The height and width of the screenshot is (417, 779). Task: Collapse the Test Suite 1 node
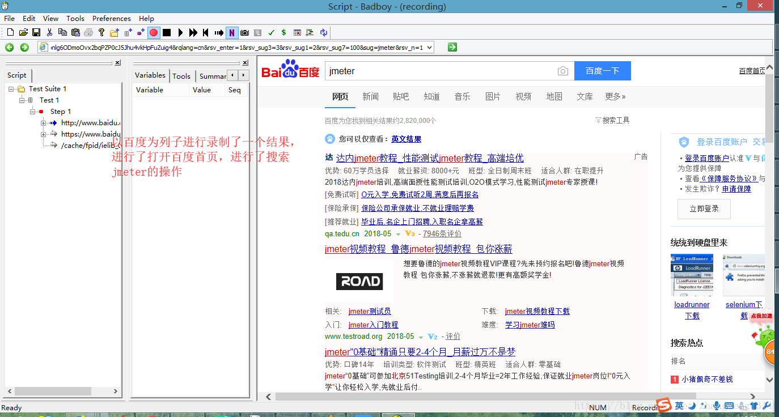[11, 89]
